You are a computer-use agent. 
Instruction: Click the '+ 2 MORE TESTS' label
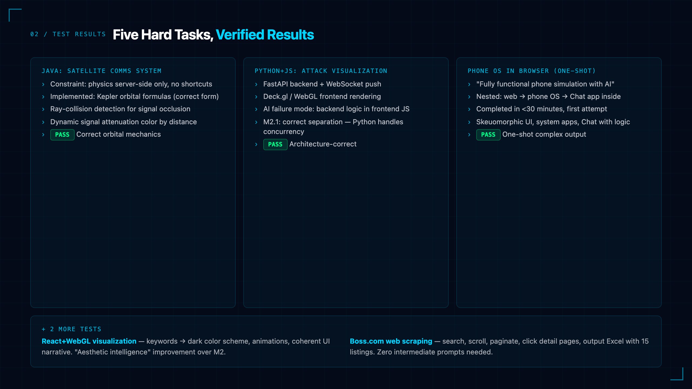click(x=72, y=329)
